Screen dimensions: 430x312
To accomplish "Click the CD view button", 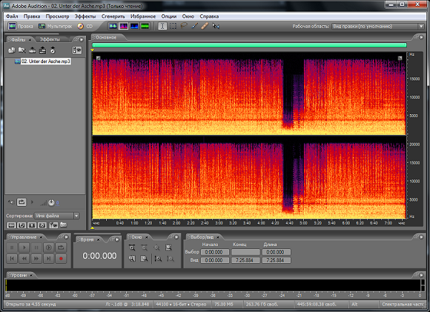I will 86,26.
